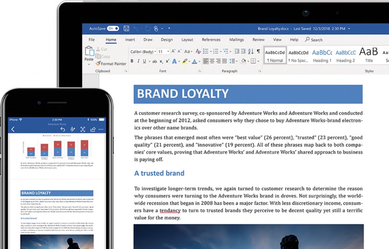This screenshot has width=389, height=249.
Task: Expand the Font dialog launcher
Action: pos(199,71)
